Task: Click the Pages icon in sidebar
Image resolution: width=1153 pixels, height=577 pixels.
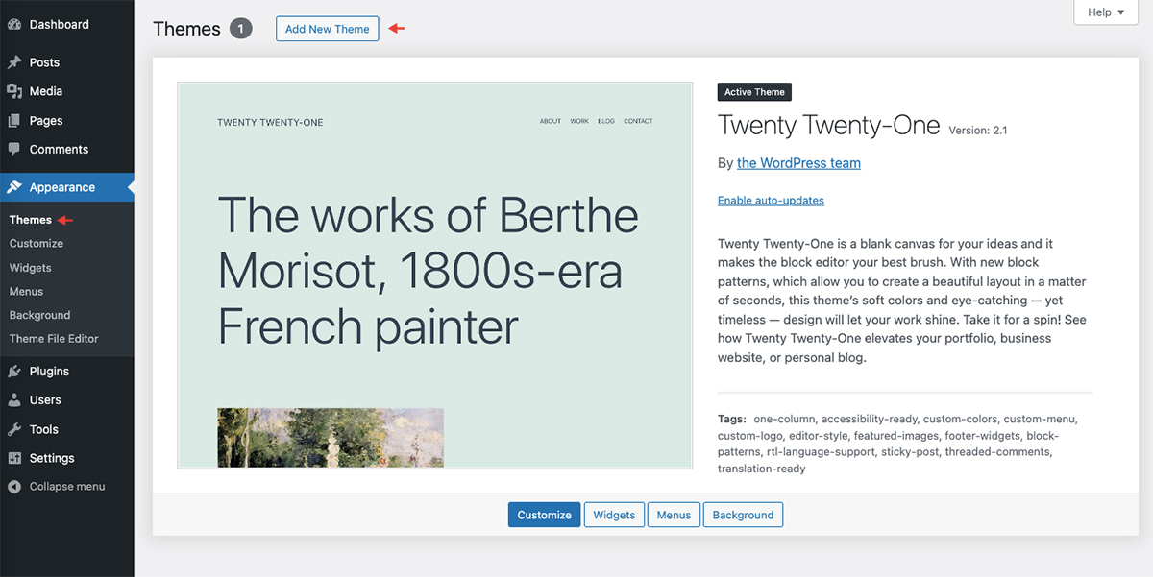Action: 14,121
